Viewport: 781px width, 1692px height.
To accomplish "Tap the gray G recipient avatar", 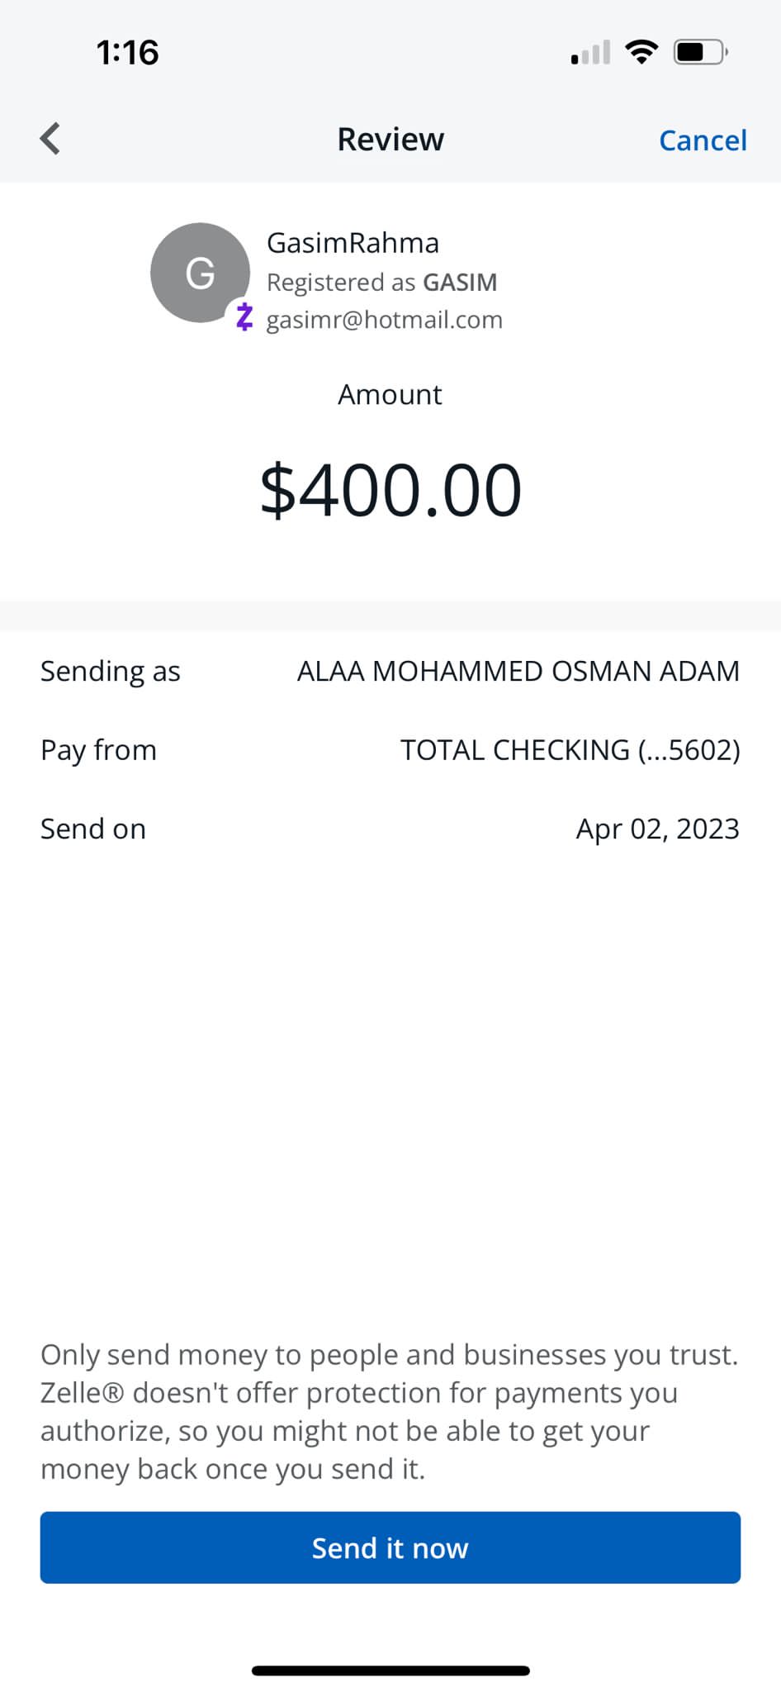I will (x=200, y=273).
